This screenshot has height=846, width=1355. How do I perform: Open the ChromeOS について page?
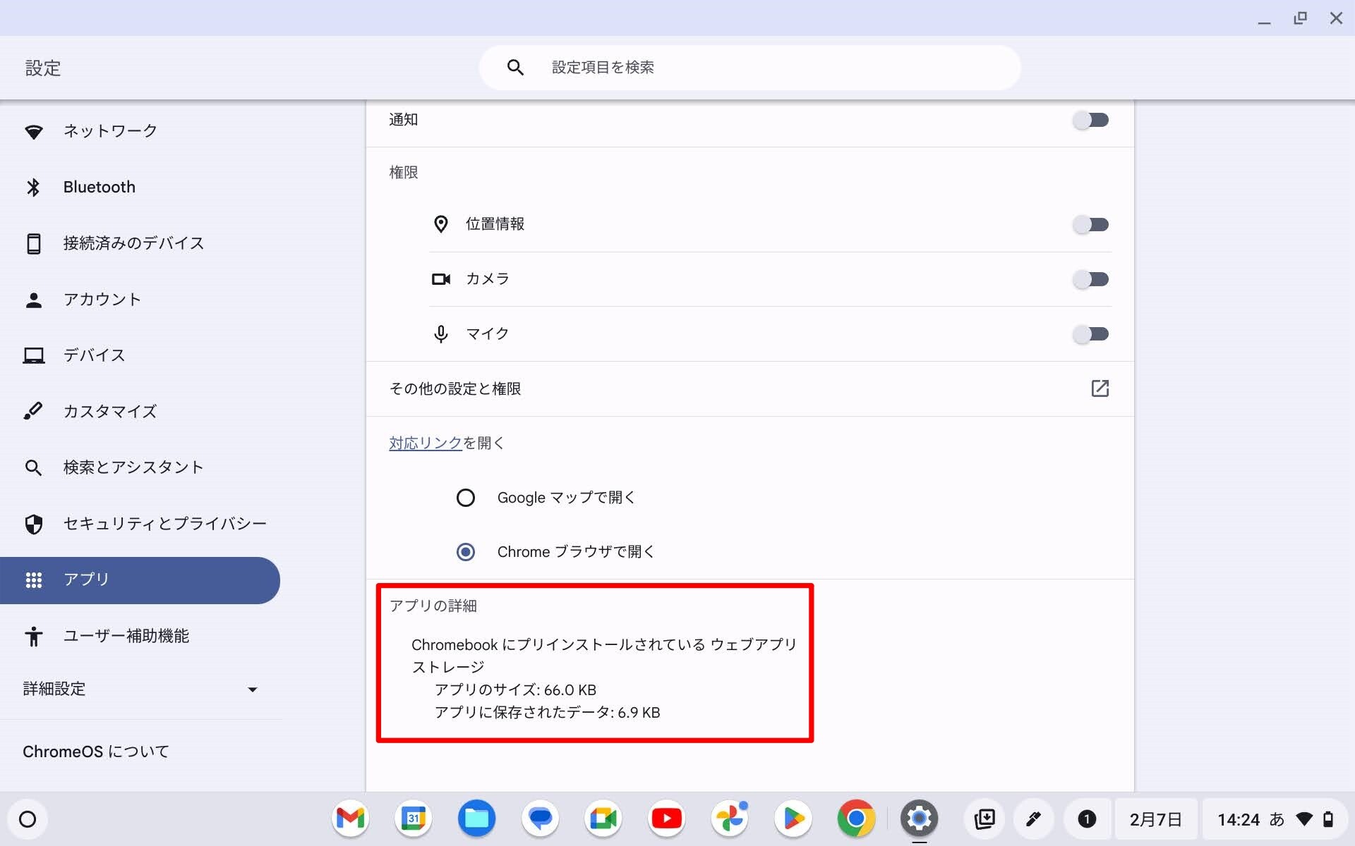(96, 752)
